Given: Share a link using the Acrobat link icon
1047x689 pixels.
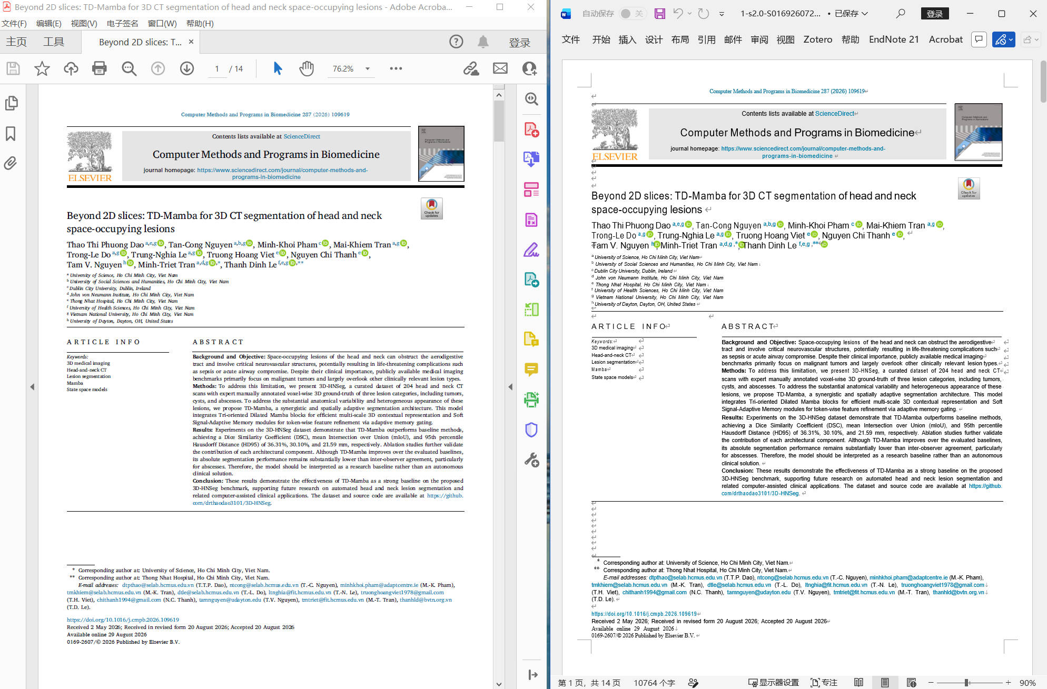Looking at the screenshot, I should pos(471,68).
